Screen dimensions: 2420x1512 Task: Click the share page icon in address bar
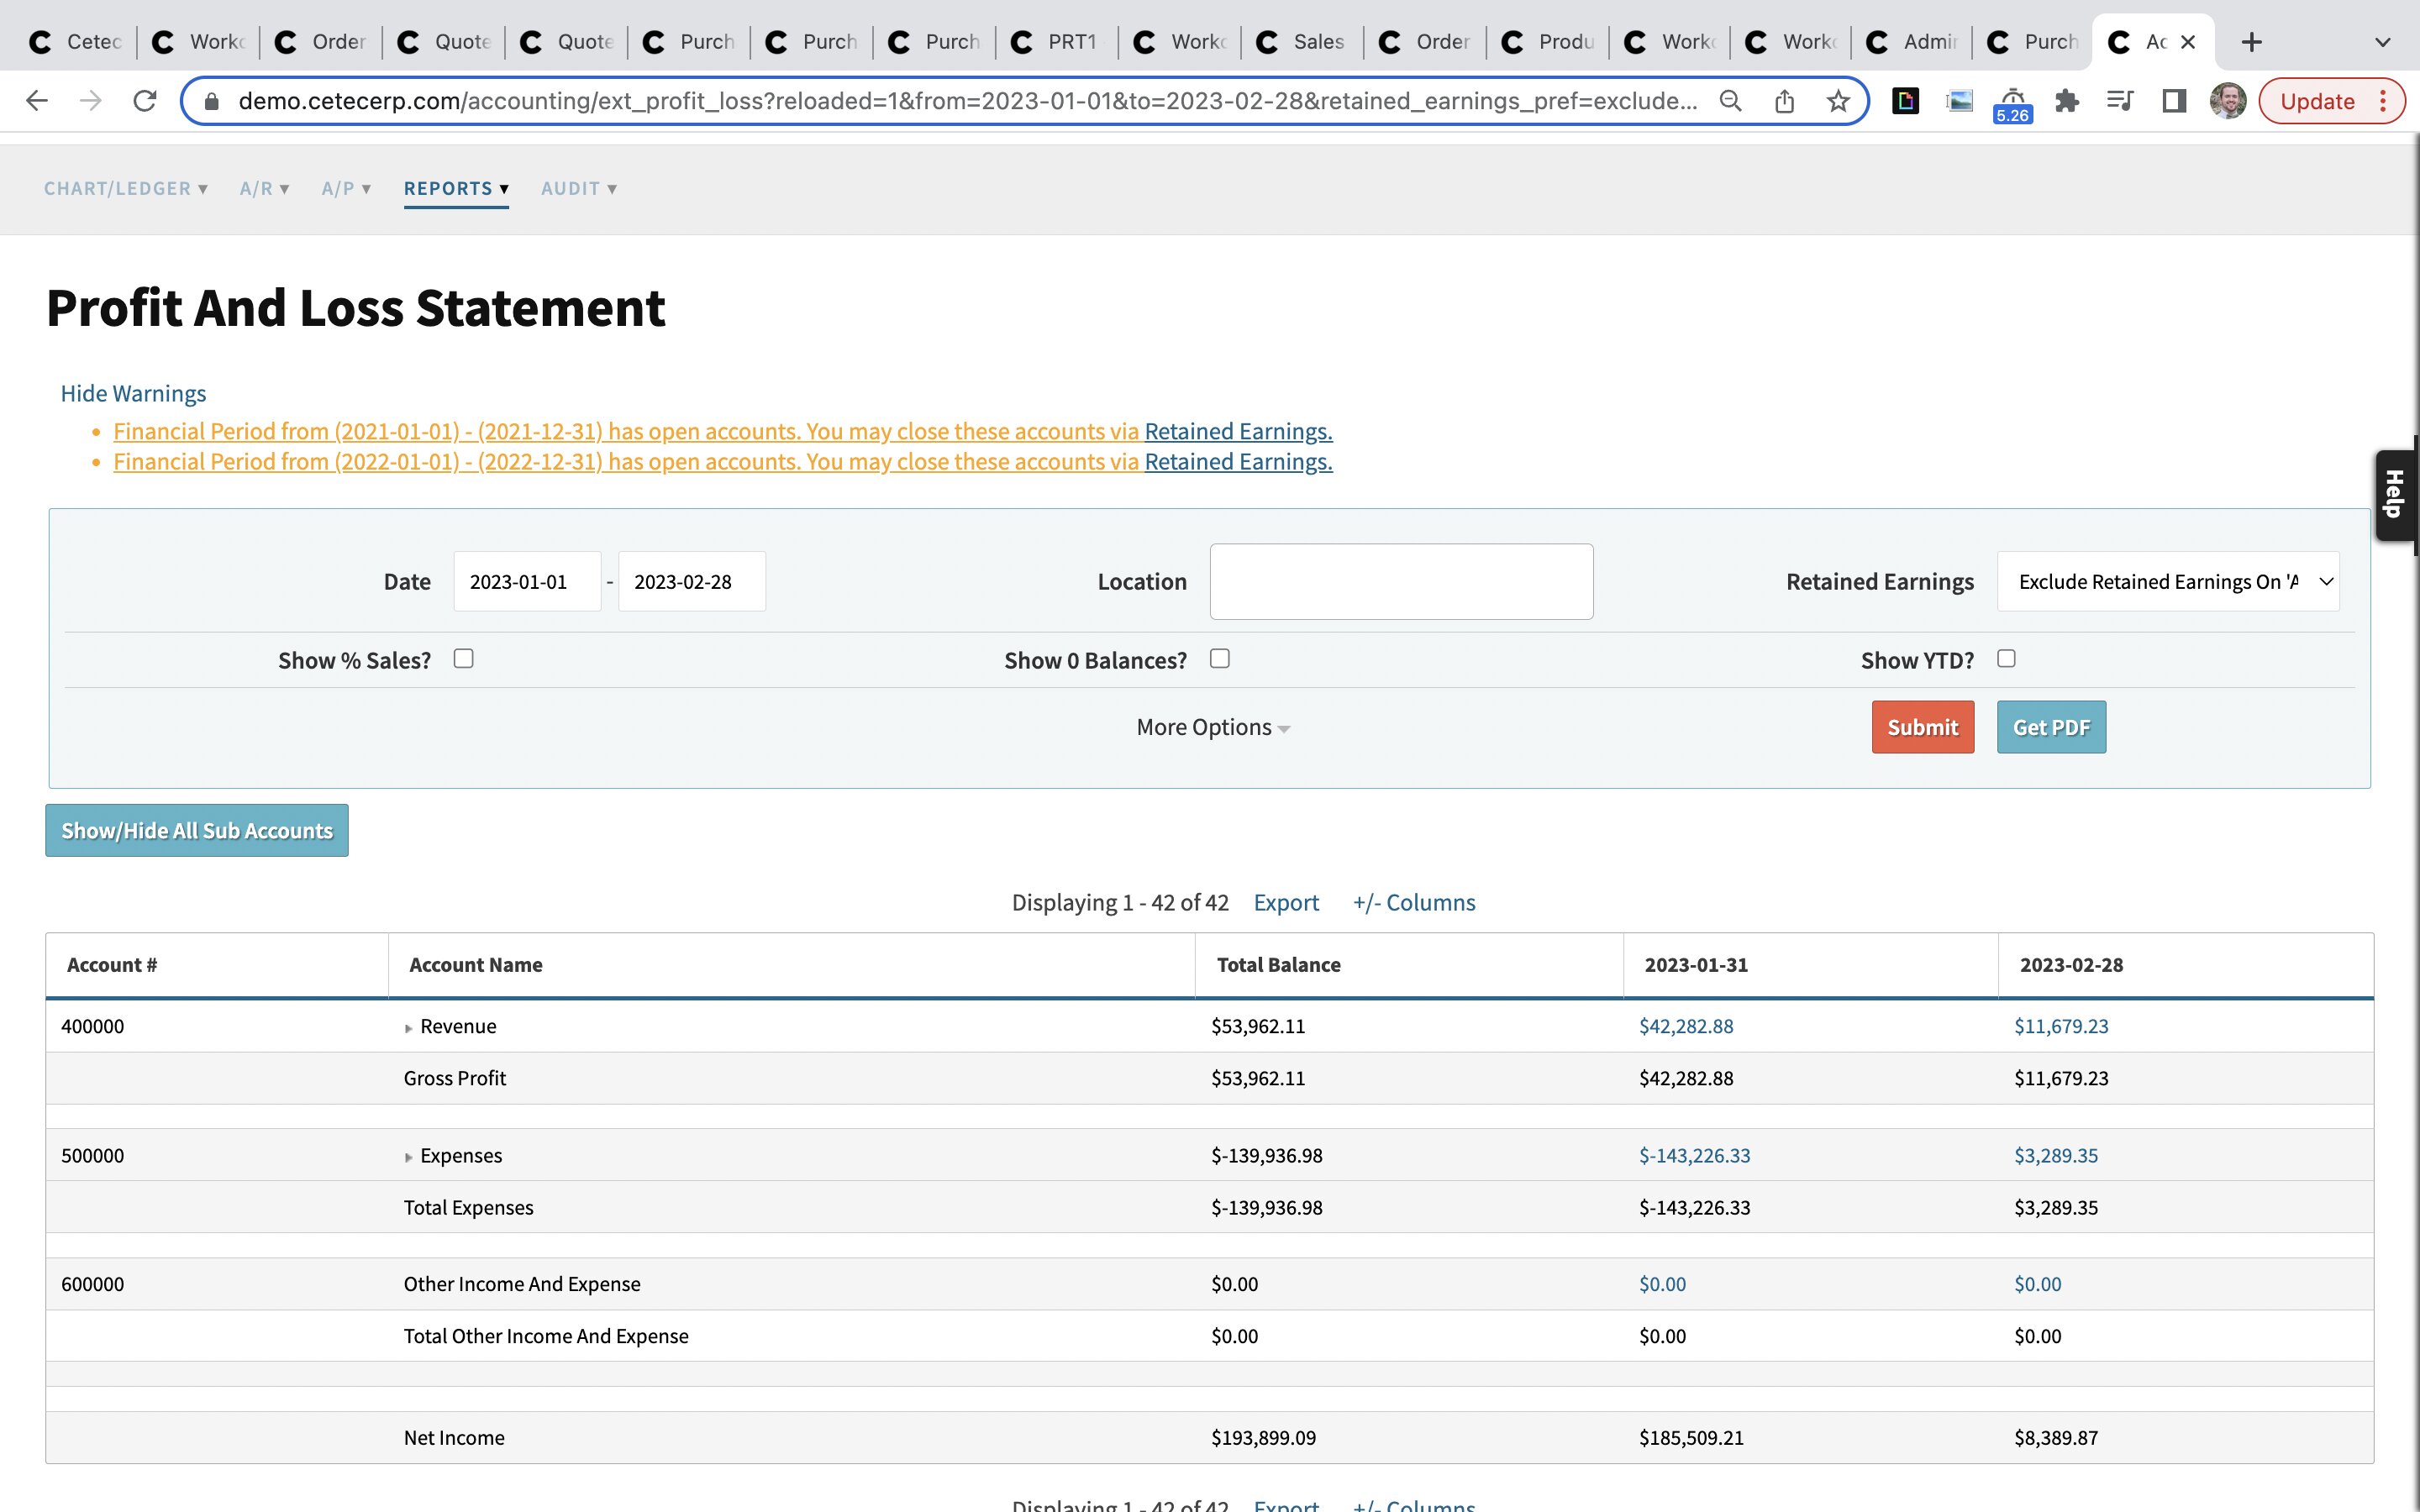click(x=1784, y=101)
